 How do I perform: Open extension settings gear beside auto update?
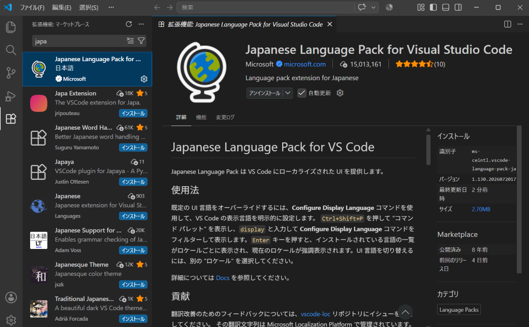pyautogui.click(x=340, y=93)
